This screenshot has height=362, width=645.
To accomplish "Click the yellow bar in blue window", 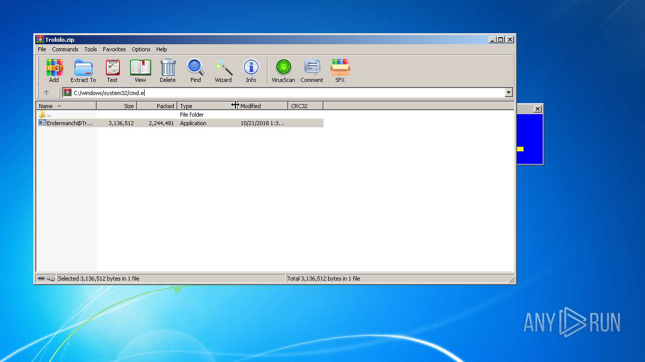I will tap(520, 149).
